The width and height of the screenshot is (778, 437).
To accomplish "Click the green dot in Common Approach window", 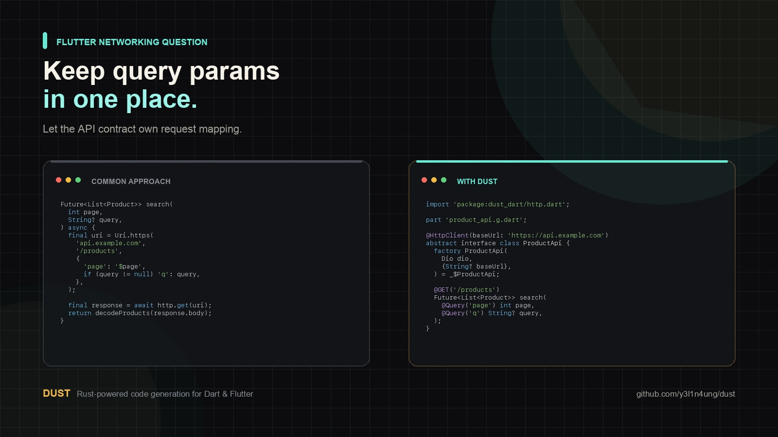I will [78, 180].
